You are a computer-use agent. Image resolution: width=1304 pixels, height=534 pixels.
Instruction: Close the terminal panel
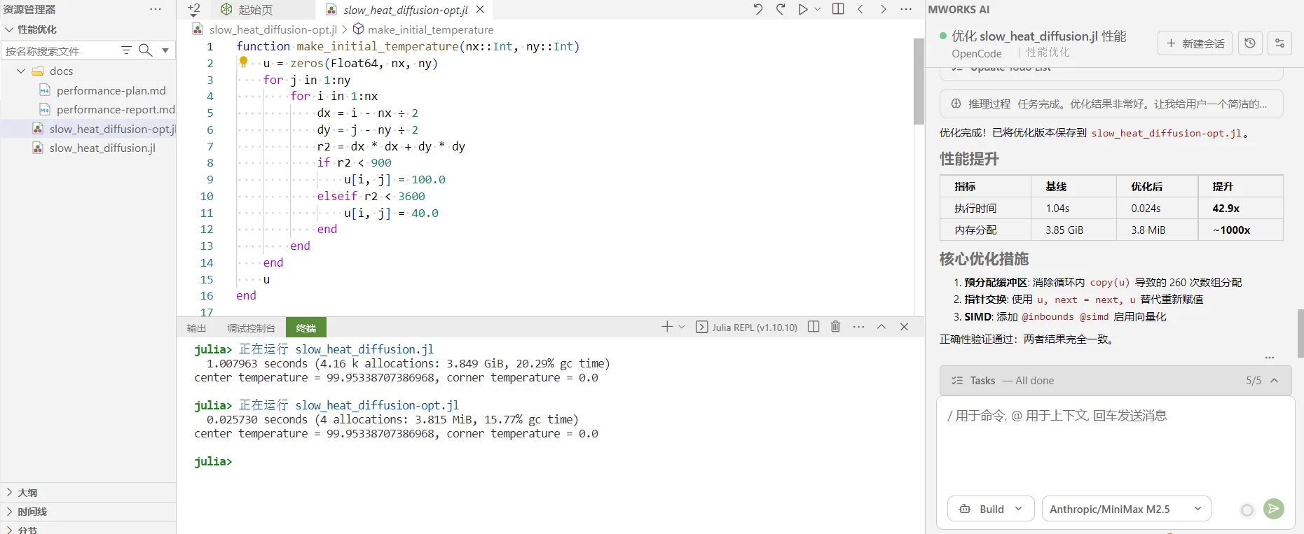(x=904, y=327)
